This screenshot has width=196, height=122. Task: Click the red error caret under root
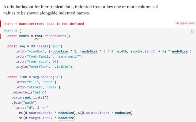point(36,39)
